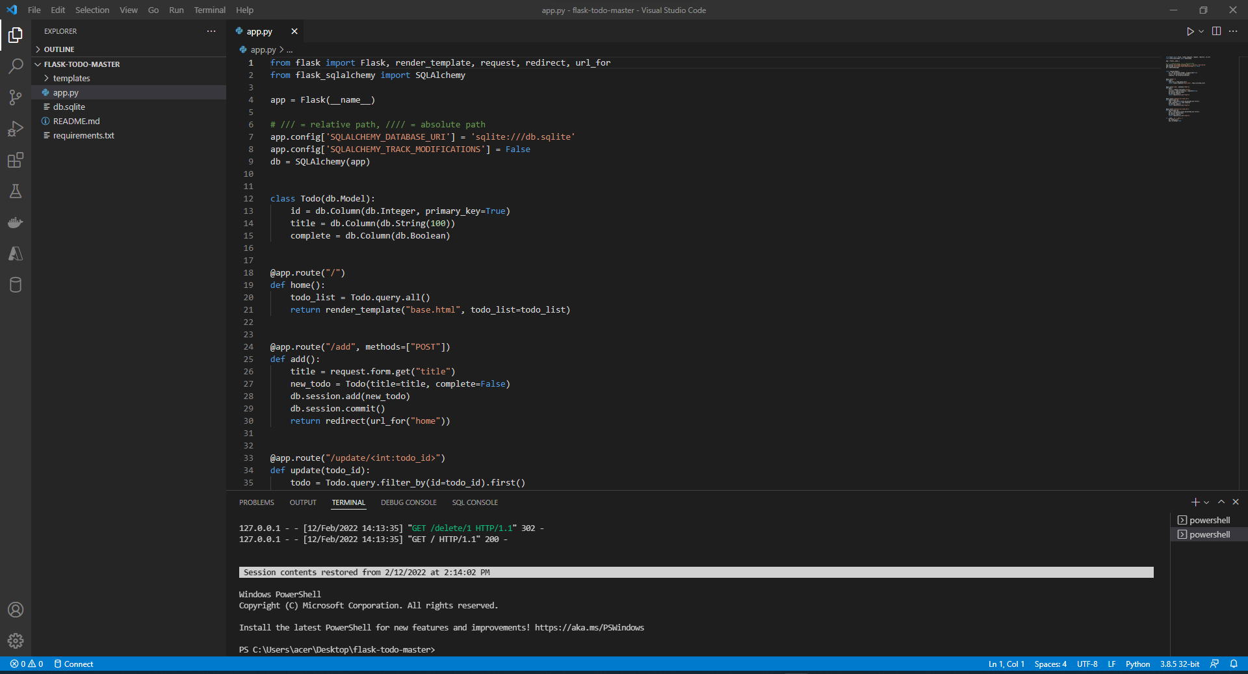Open the terminal launch profile dropdown
The image size is (1248, 674).
tap(1206, 502)
